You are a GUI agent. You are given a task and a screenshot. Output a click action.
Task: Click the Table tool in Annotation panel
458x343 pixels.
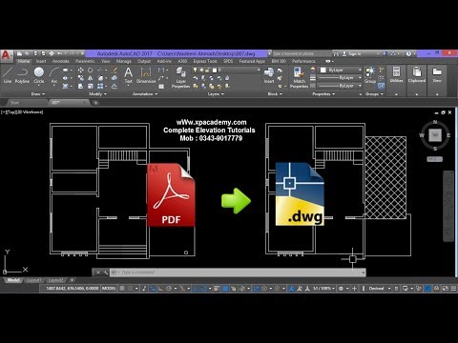(x=161, y=86)
